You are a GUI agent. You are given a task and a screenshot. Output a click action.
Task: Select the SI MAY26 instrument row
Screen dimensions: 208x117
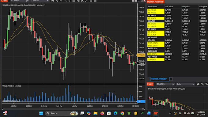[x=177, y=59]
